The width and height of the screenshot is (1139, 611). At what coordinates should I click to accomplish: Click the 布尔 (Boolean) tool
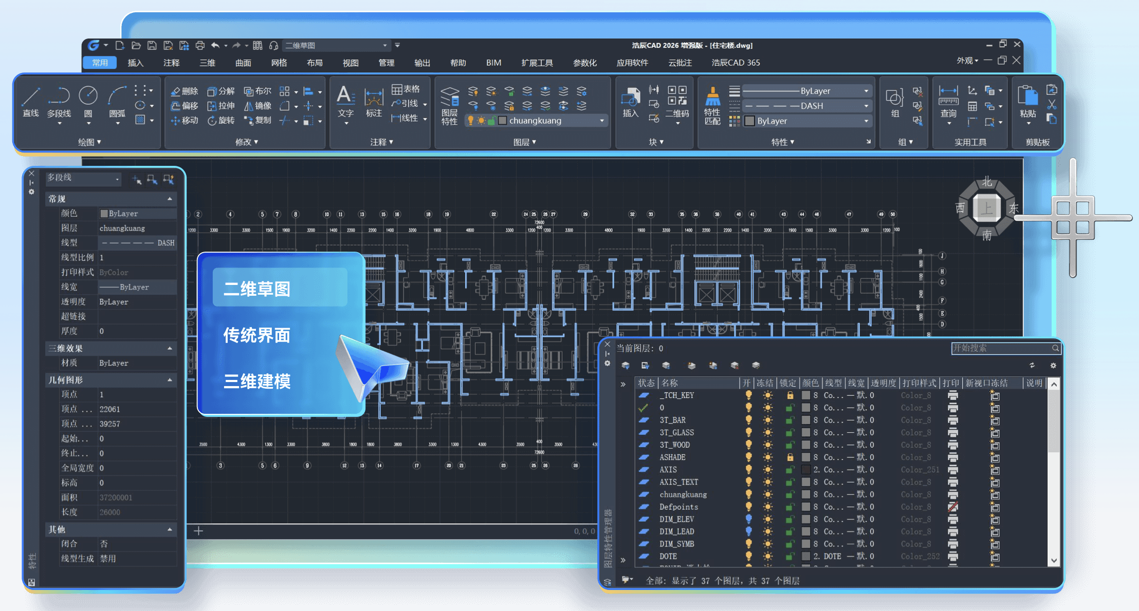pyautogui.click(x=258, y=91)
